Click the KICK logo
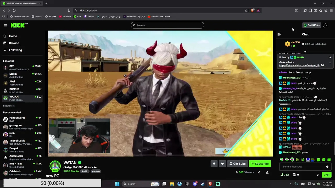Screen dimensions: 335x188 19,25
